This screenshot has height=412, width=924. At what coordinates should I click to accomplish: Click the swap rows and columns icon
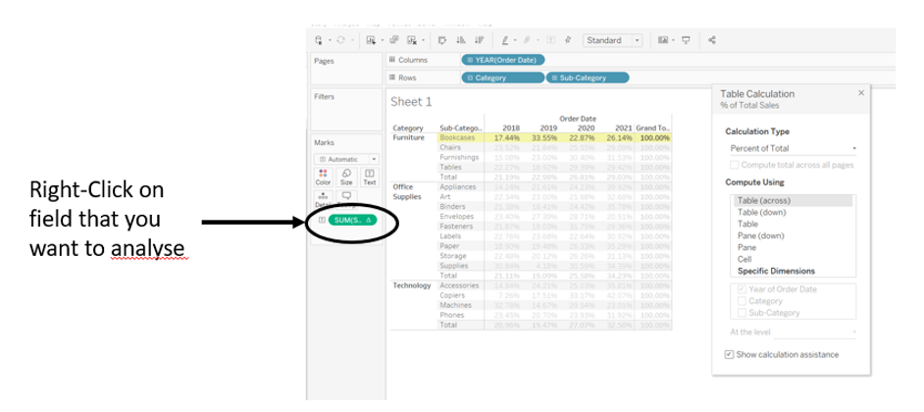(442, 40)
